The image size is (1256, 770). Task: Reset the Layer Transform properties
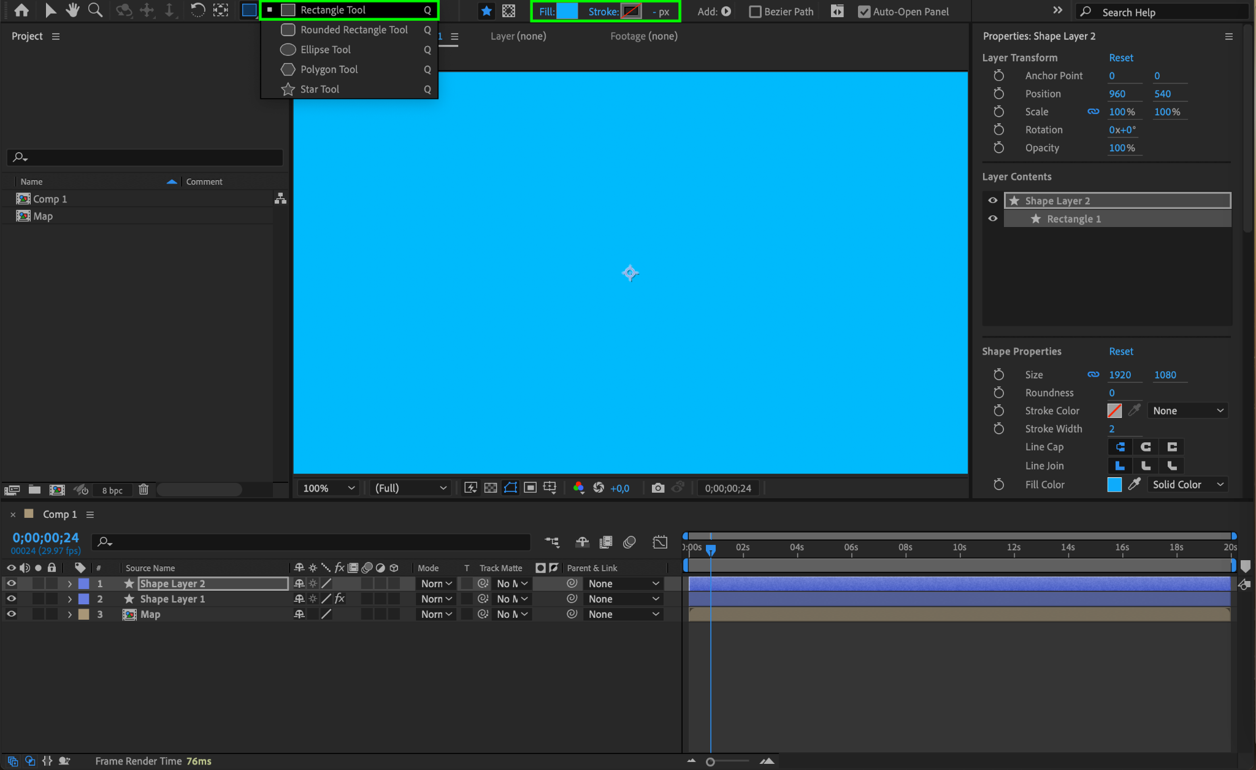[1120, 58]
